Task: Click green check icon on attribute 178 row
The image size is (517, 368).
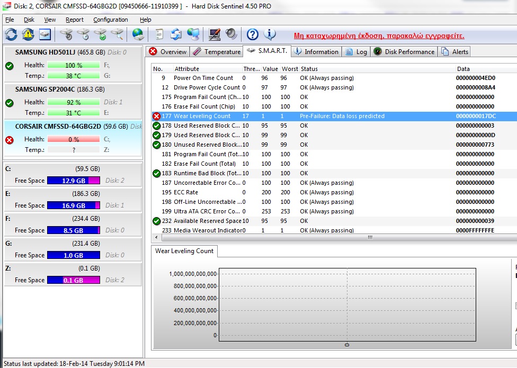Action: pos(157,125)
